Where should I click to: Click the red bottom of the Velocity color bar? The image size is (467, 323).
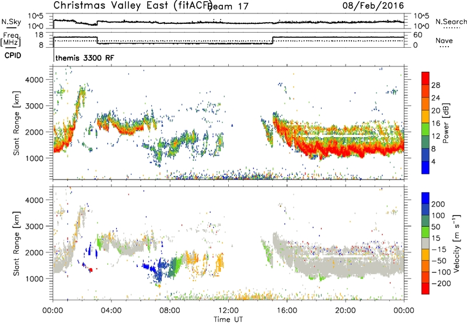coord(426,289)
